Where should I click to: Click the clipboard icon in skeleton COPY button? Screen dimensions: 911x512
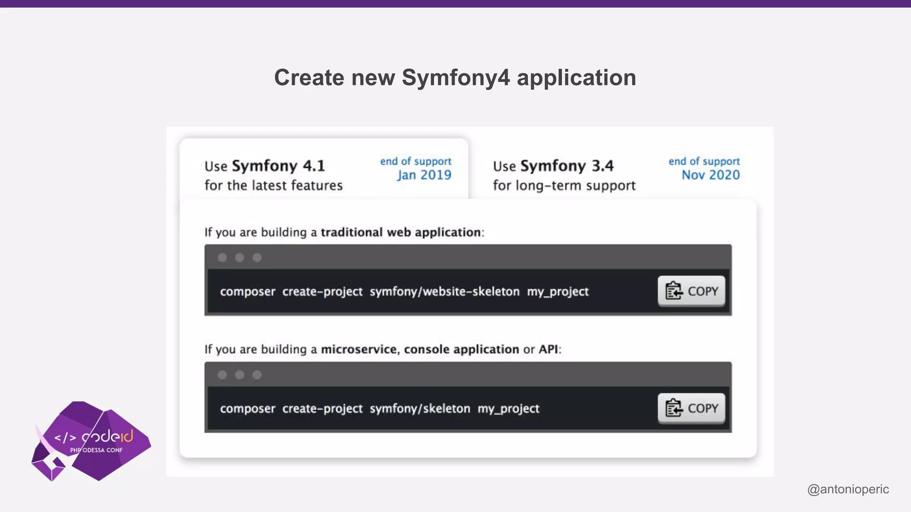(x=673, y=408)
